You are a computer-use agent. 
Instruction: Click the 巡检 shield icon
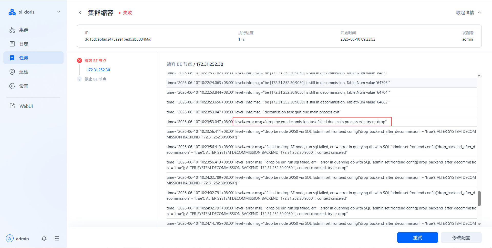click(x=12, y=72)
